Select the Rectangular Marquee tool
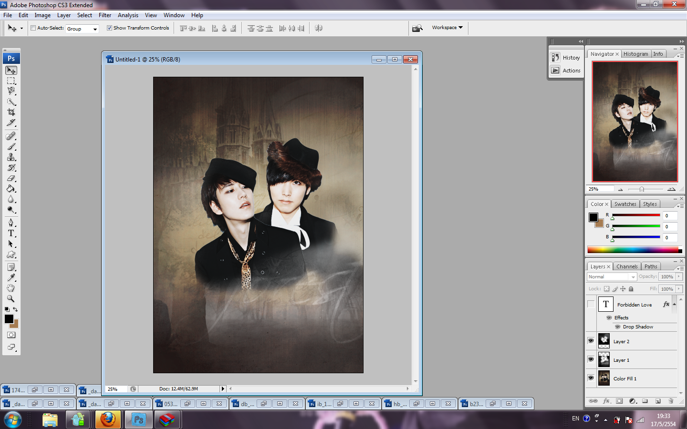 pos(11,81)
